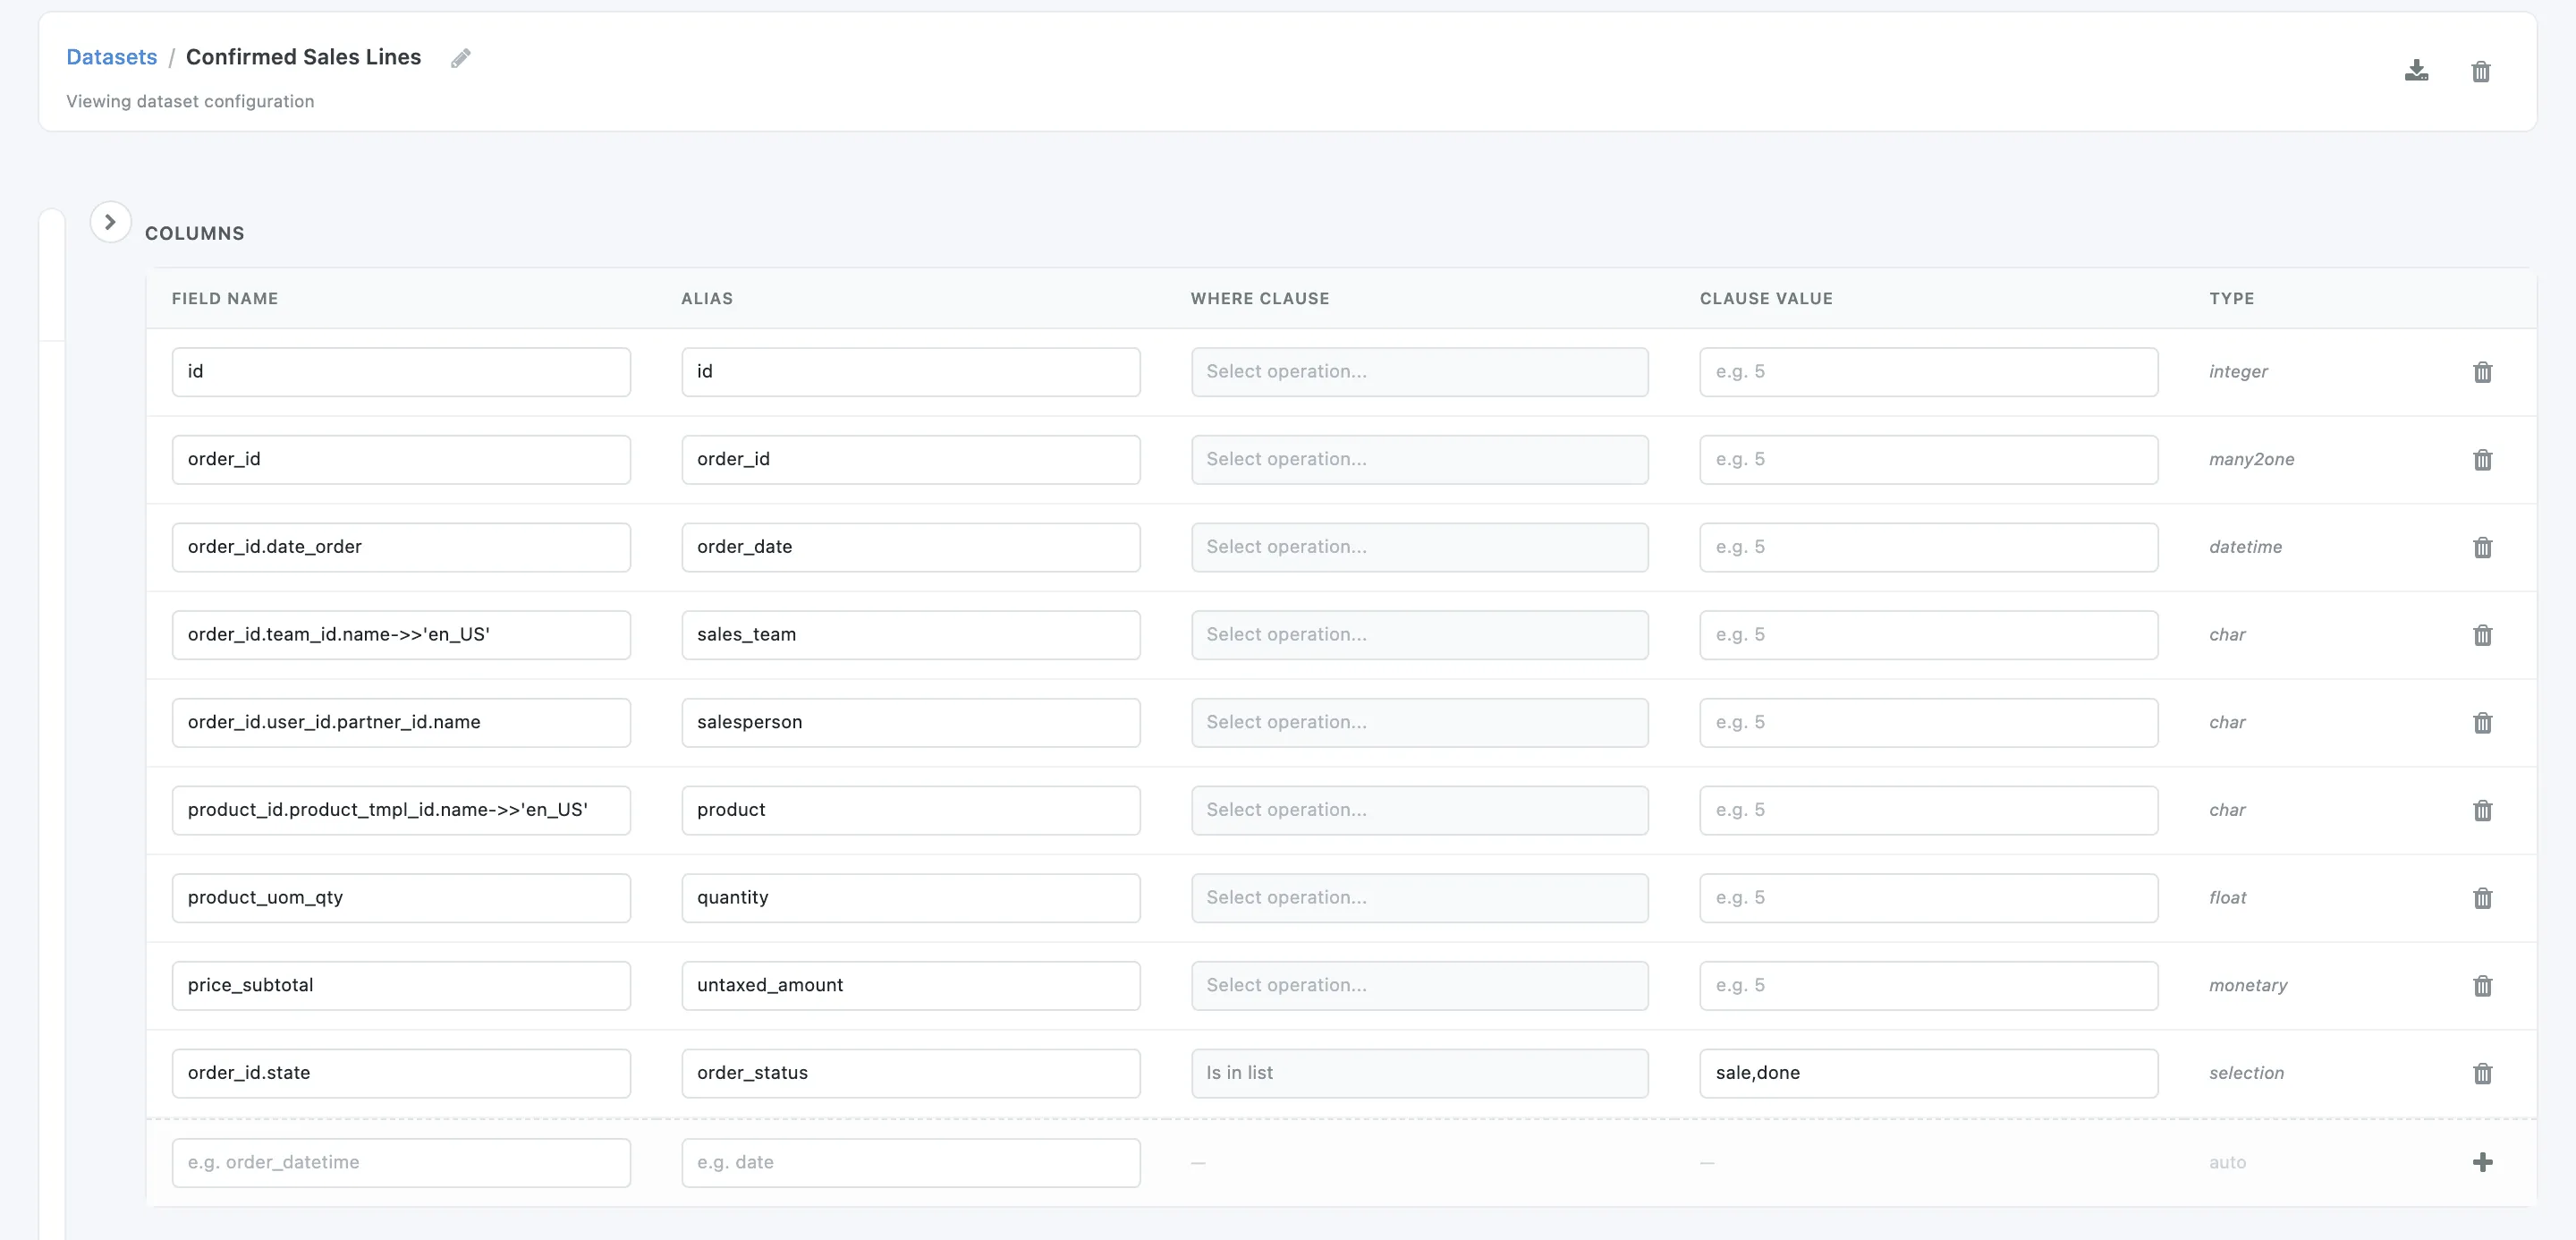Toggle the Columns section chevron
Screen dimensions: 2576x1240
pos(110,222)
